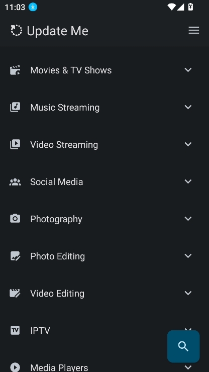209x372 pixels.
Task: Tap the download notification status icon
Action: point(33,7)
